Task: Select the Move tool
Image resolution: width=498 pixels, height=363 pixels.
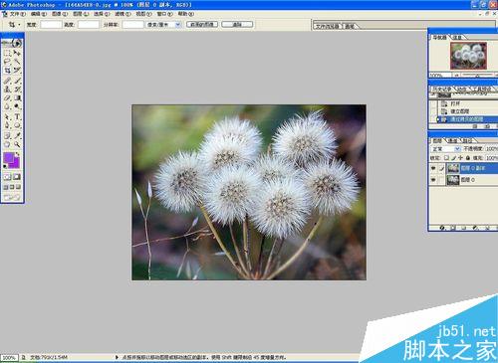Action: pos(17,53)
